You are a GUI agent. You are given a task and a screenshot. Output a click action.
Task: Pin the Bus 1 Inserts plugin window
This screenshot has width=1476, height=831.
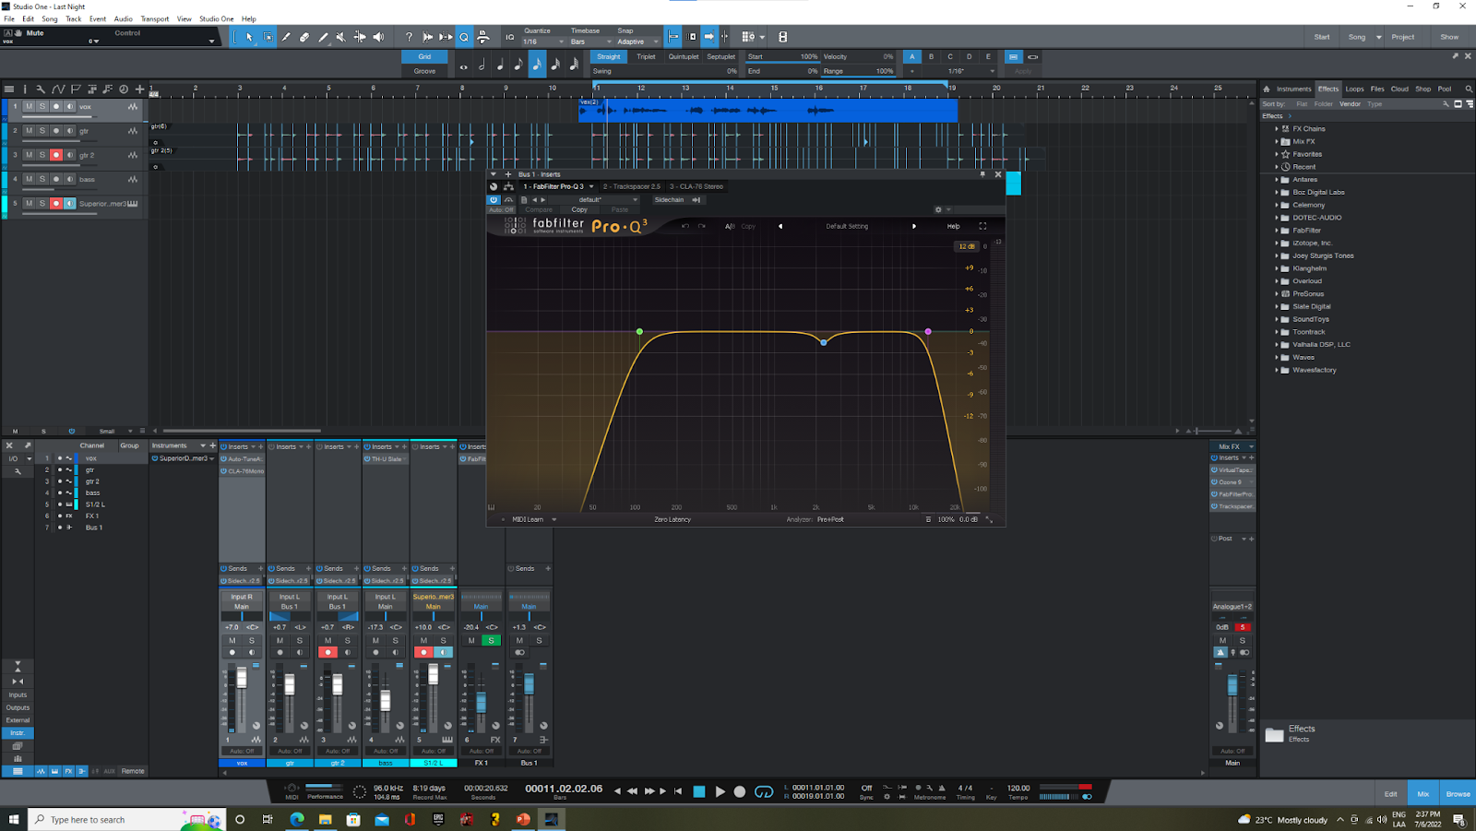coord(982,173)
